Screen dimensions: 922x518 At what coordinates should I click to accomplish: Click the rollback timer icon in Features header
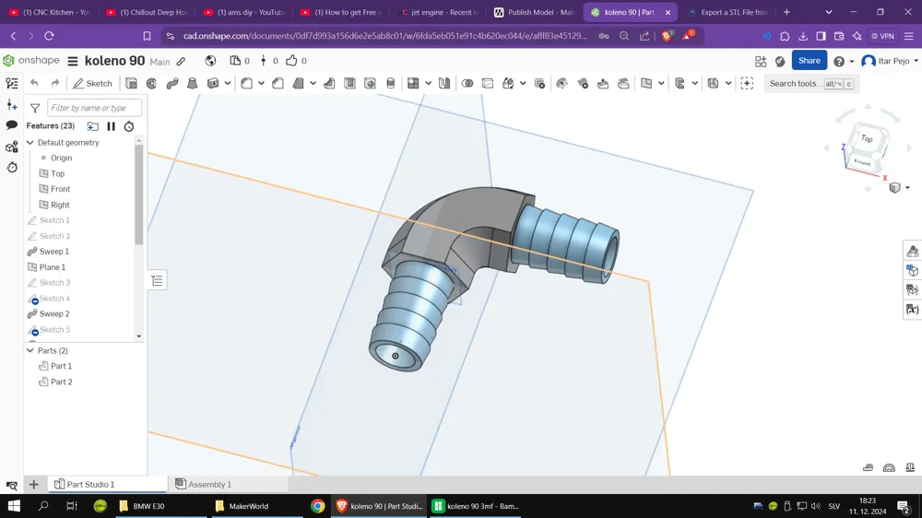[x=129, y=126]
